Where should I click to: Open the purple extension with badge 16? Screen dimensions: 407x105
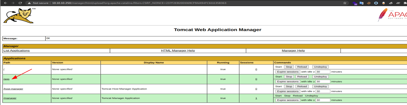click(x=355, y=3)
